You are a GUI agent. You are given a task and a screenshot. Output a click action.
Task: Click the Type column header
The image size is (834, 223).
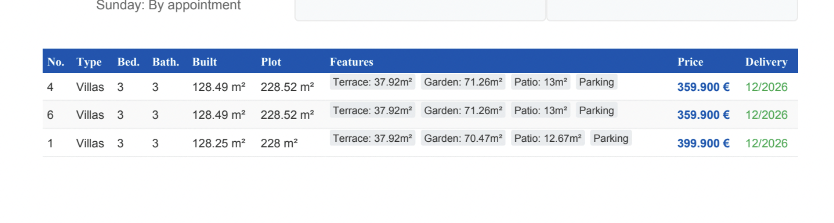click(89, 62)
